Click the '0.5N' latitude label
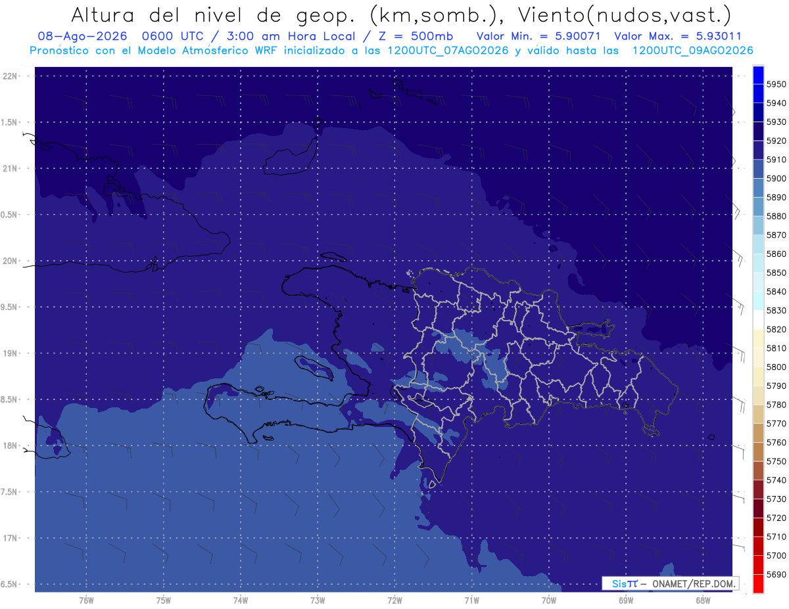The width and height of the screenshot is (789, 609). point(10,215)
